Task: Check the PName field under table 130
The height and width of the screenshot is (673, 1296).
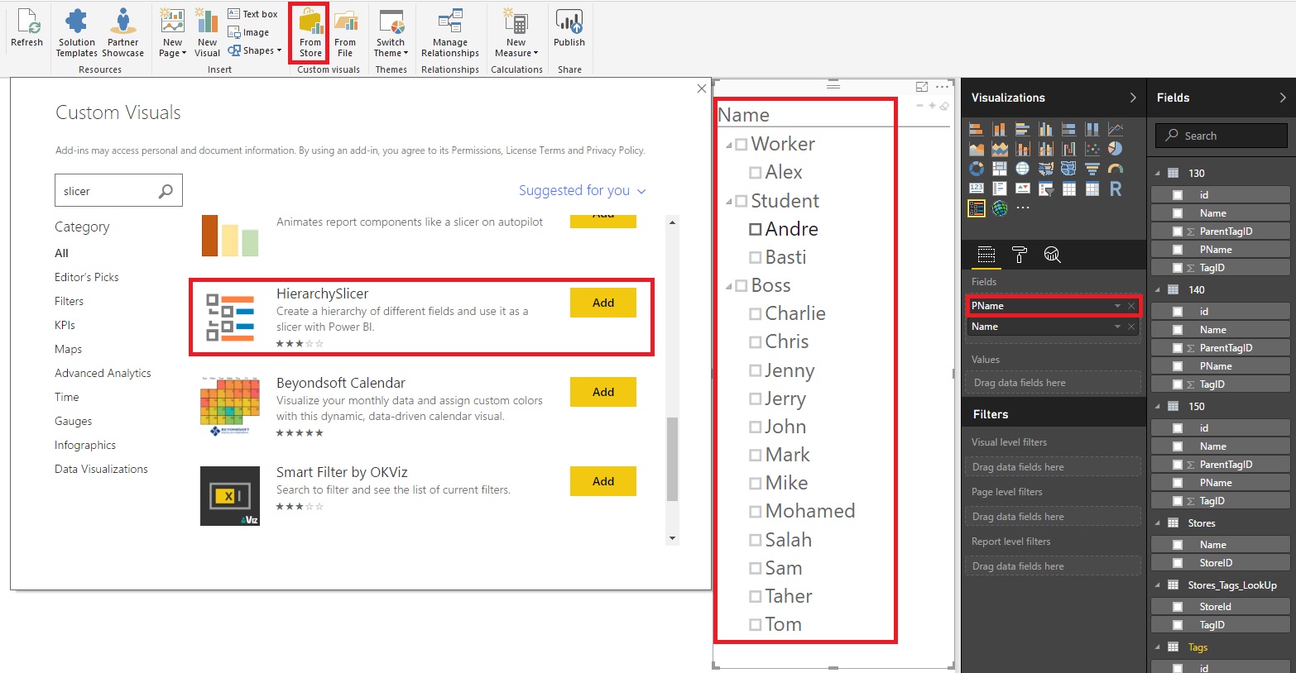Action: 1177,250
